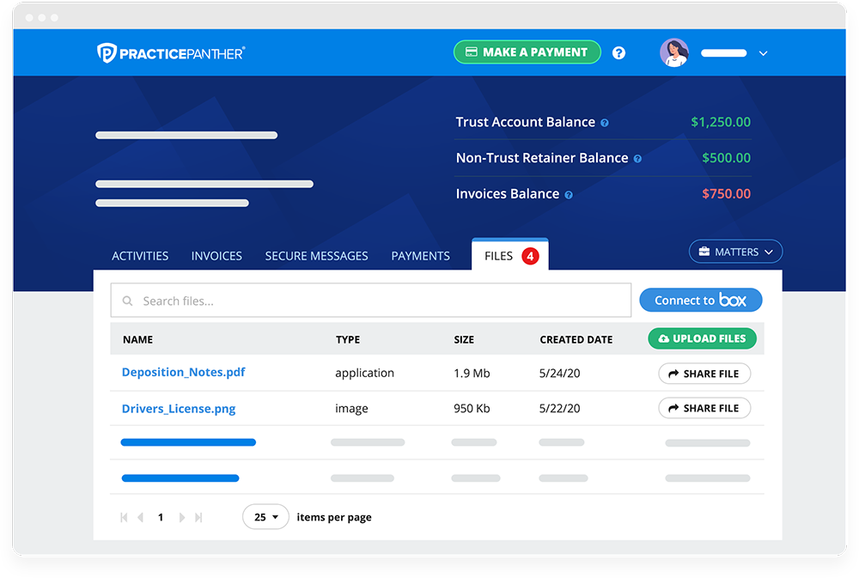Click Invoices Balance info icon
This screenshot has width=859, height=578.
click(569, 195)
